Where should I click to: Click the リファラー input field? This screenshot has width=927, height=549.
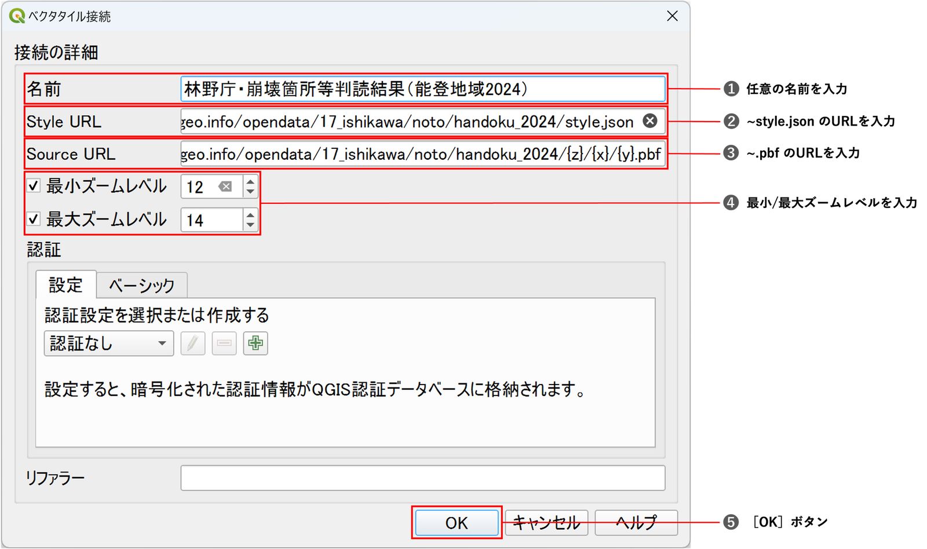423,478
